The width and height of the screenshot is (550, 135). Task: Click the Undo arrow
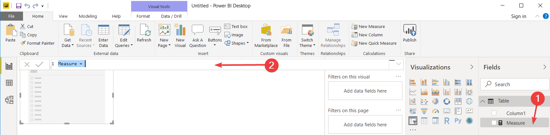(x=27, y=6)
